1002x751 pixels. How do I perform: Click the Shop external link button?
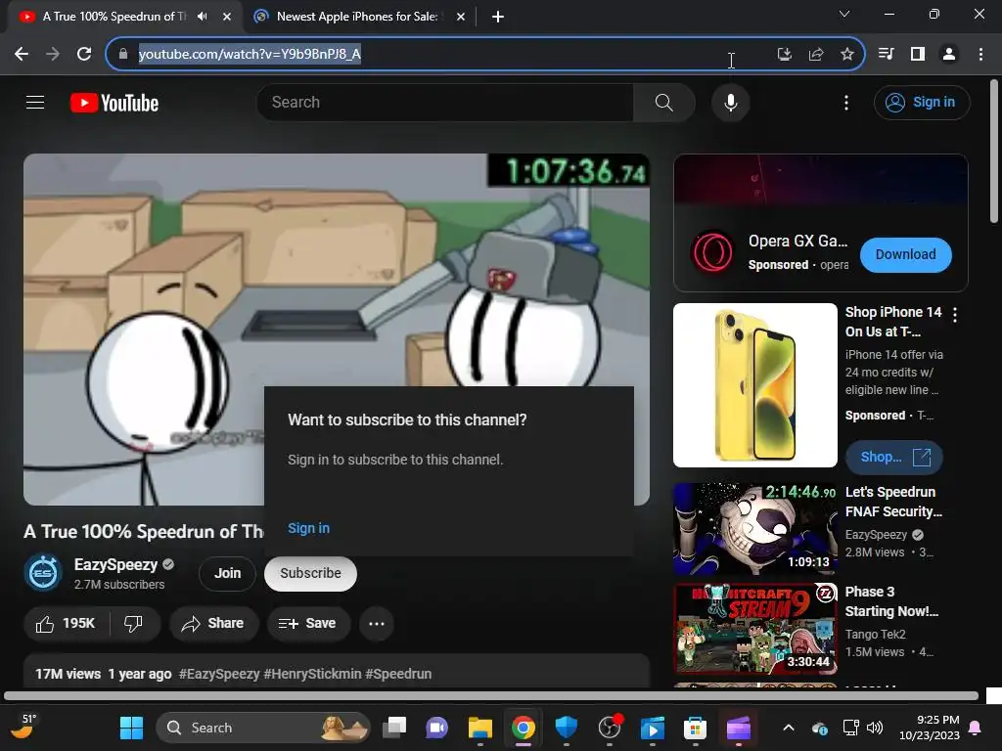[894, 458]
